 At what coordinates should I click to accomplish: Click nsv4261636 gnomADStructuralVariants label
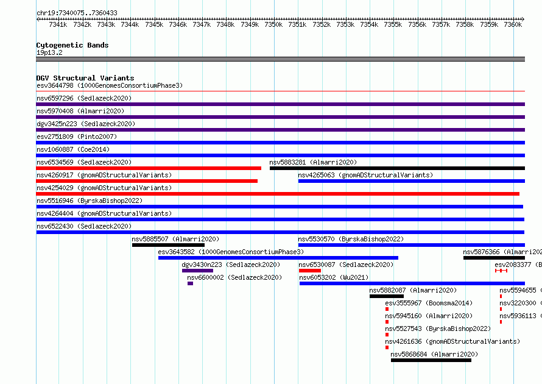tap(452, 341)
